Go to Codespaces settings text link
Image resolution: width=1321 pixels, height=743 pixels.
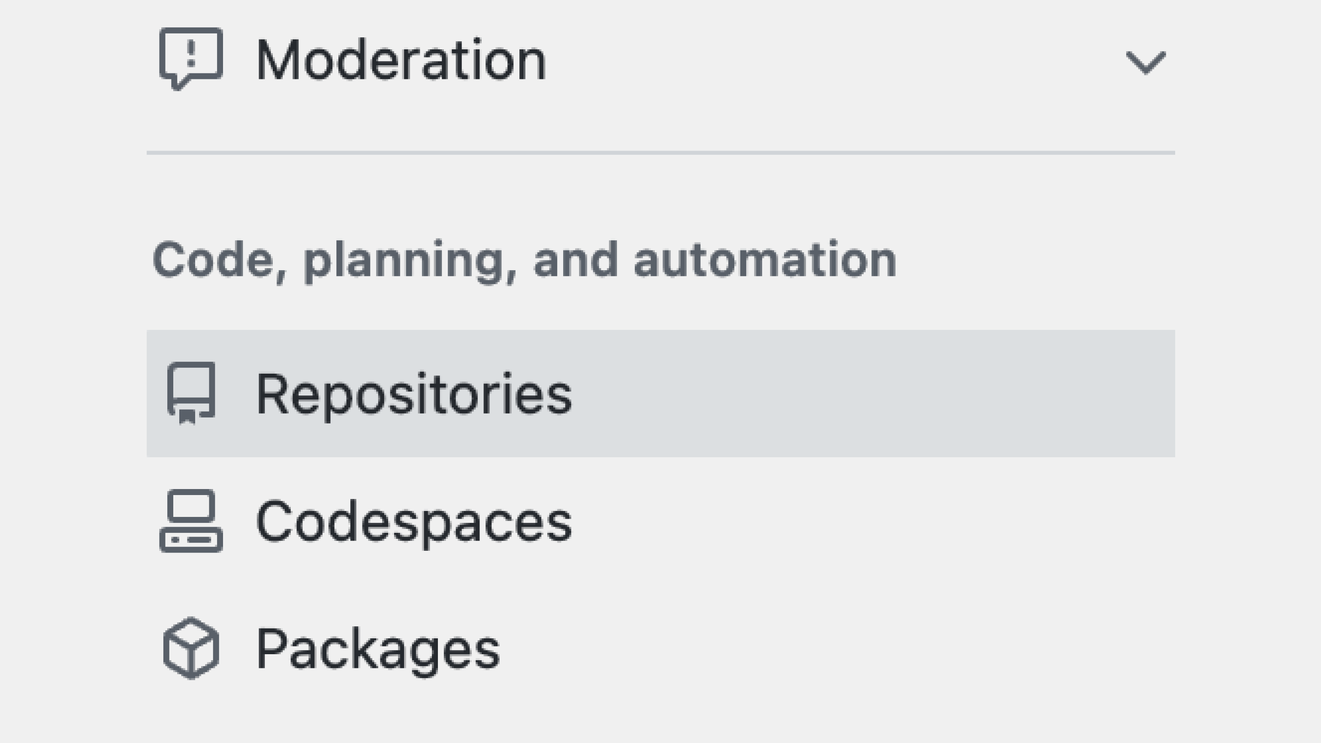pyautogui.click(x=413, y=522)
